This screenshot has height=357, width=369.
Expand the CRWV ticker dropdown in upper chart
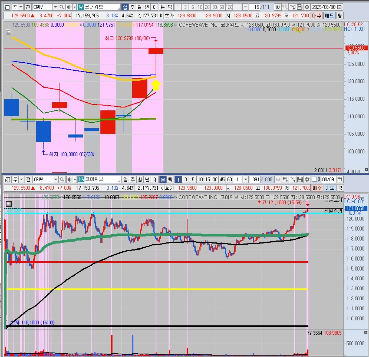click(x=55, y=7)
